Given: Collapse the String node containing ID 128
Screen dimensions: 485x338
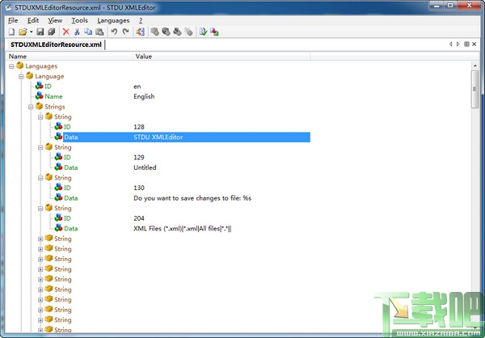Looking at the screenshot, I should (40, 117).
